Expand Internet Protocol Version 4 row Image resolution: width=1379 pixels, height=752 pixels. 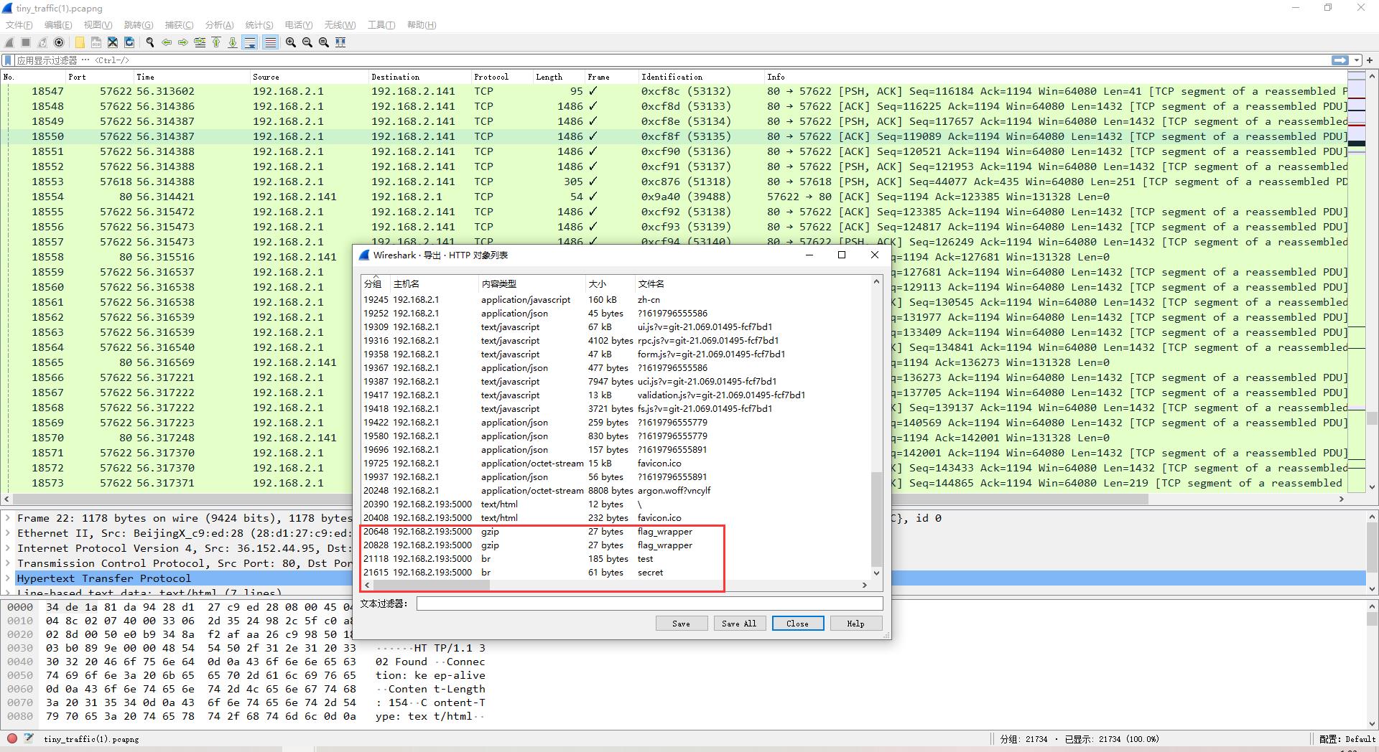tap(9, 548)
